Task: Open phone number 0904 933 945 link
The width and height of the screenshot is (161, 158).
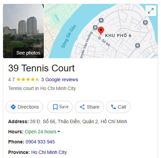Action: click(40, 142)
